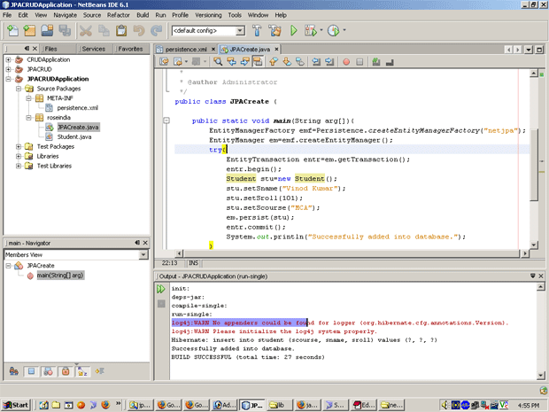Open the Tools menu

235,15
